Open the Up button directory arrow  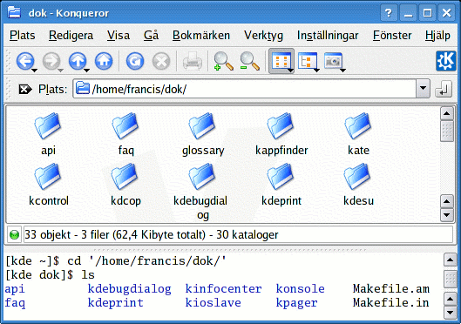coord(86,71)
